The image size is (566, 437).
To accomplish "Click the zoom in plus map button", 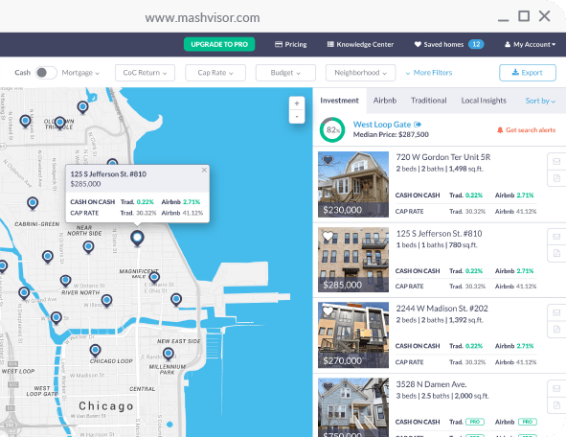I will pyautogui.click(x=297, y=103).
